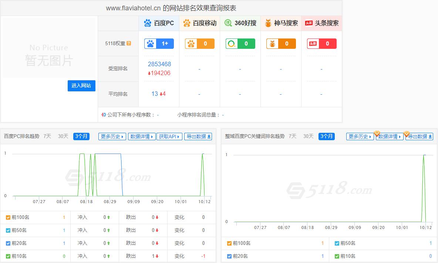Click the Toutiao weight badge showing 0
The width and height of the screenshot is (438, 263).
(x=321, y=44)
